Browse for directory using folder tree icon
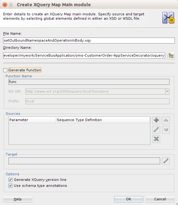Screen dimensions: 178x205 [171, 56]
